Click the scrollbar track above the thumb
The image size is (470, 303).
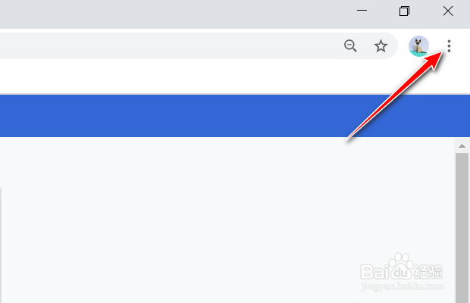(461, 151)
